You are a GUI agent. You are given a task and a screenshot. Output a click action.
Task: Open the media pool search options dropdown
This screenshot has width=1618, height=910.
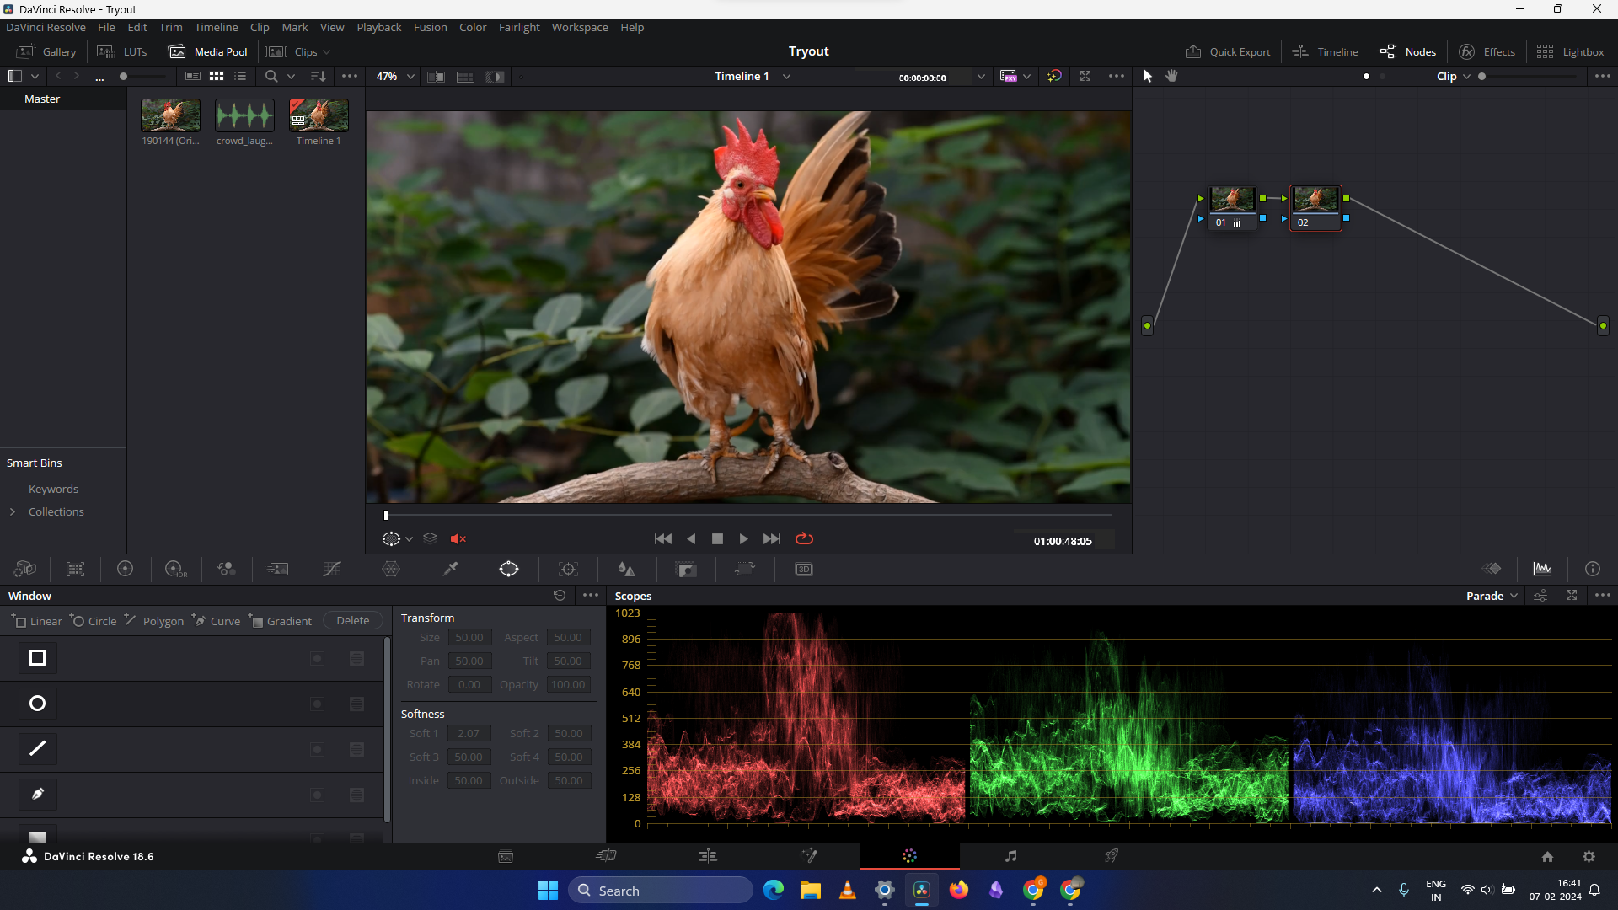(x=291, y=77)
